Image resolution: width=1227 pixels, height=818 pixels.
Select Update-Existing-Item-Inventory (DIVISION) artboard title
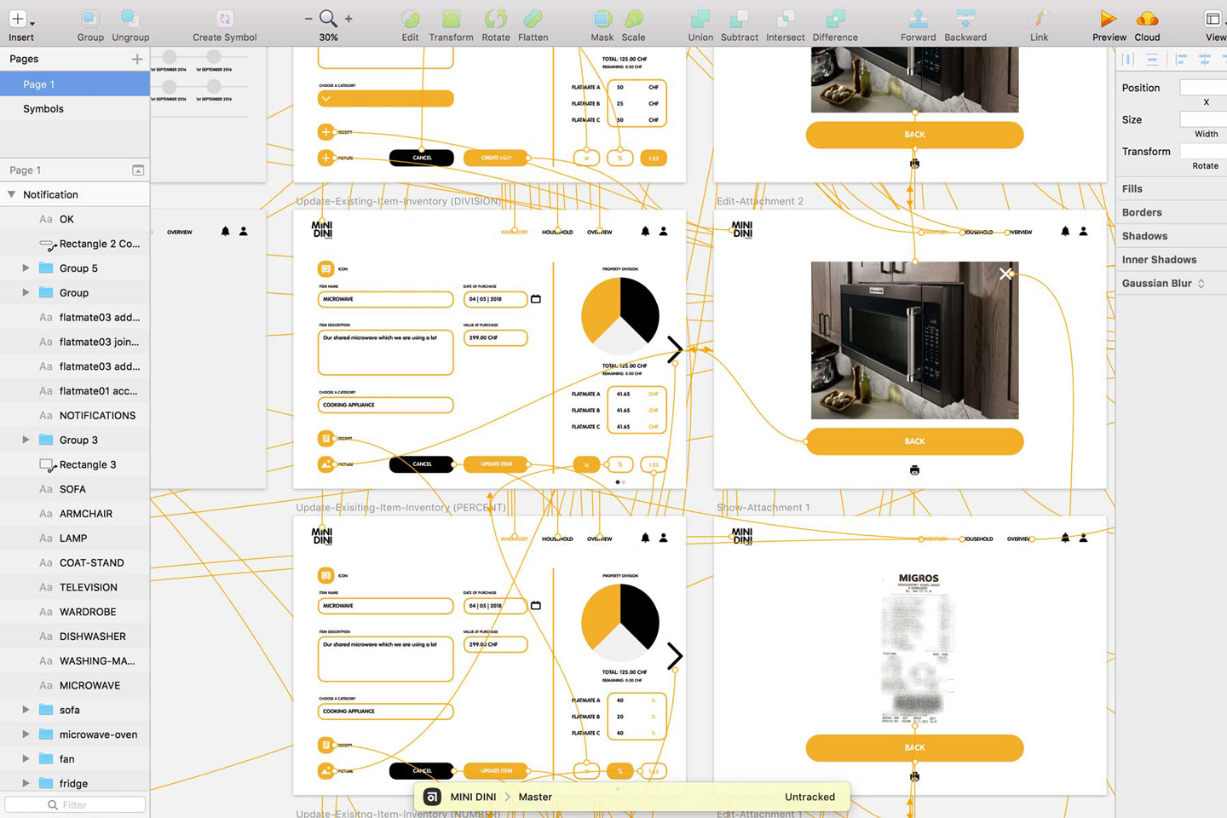click(399, 201)
